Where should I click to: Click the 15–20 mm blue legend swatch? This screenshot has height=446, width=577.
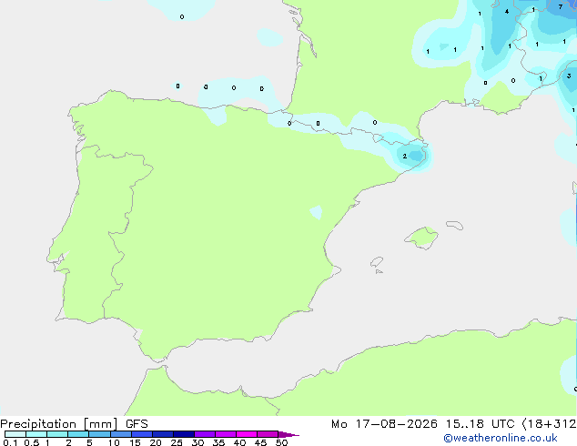coord(142,434)
